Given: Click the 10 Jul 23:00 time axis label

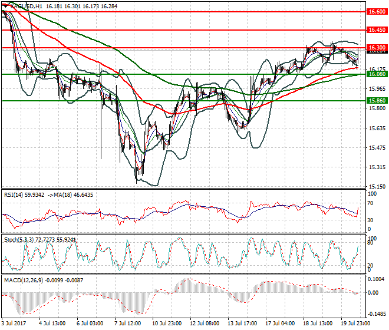Looking at the screenshot, I should point(167,324).
